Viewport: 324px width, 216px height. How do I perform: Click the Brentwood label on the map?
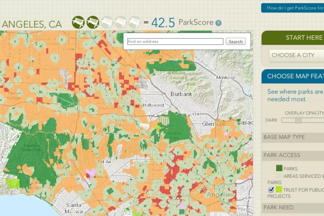coord(65,174)
